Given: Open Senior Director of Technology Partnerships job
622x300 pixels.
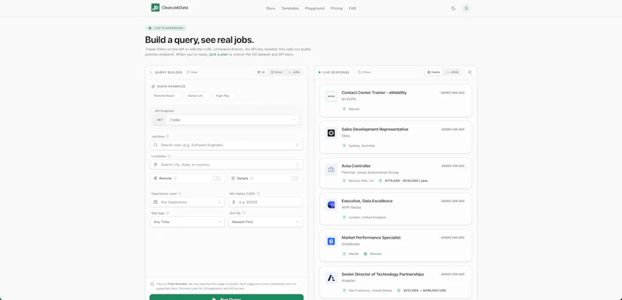Looking at the screenshot, I should coord(383,274).
